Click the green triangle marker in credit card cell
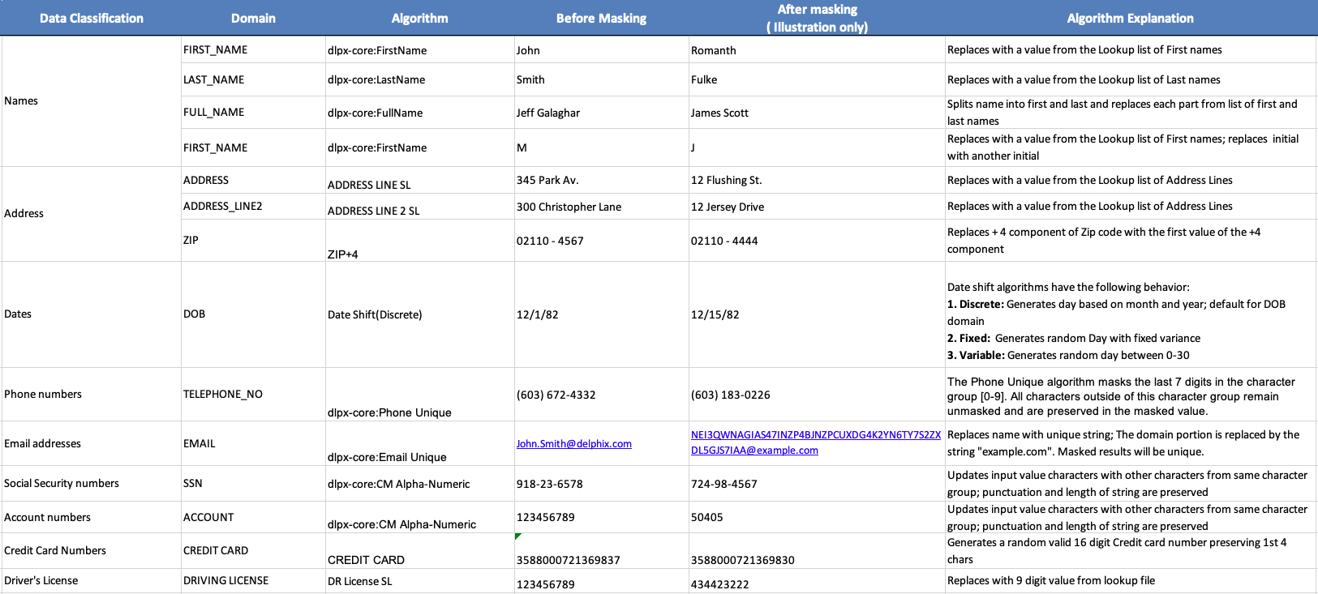Image resolution: width=1318 pixels, height=594 pixels. [x=518, y=536]
